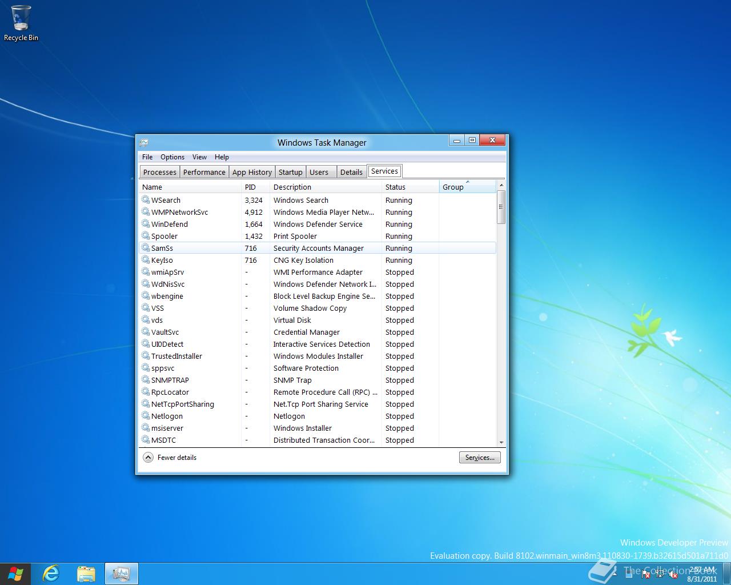Select the 'Print Spooler' description cell
The image size is (731, 585).
(295, 236)
